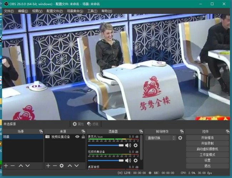Image resolution: width=232 pixels, height=178 pixels.
Task: Open 麦克风/Aux audio settings gear
Action: tap(136, 145)
